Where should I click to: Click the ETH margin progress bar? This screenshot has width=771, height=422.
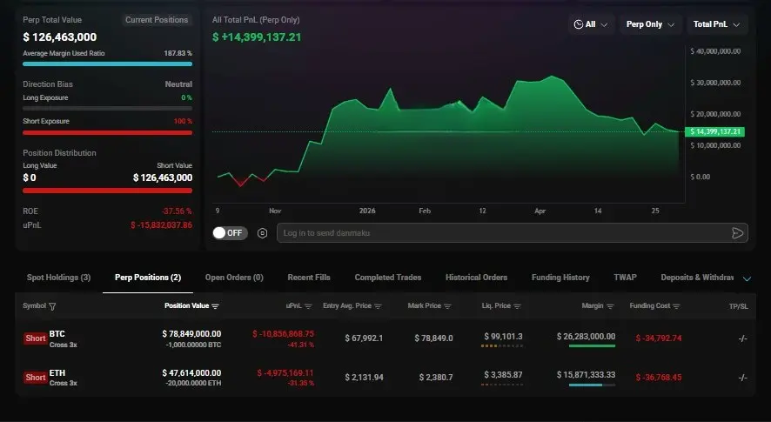[592, 385]
